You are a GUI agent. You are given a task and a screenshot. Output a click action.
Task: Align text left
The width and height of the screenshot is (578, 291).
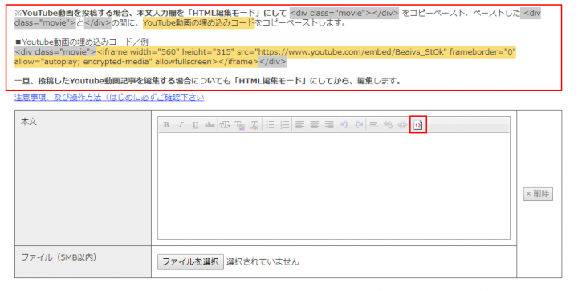[x=299, y=125]
